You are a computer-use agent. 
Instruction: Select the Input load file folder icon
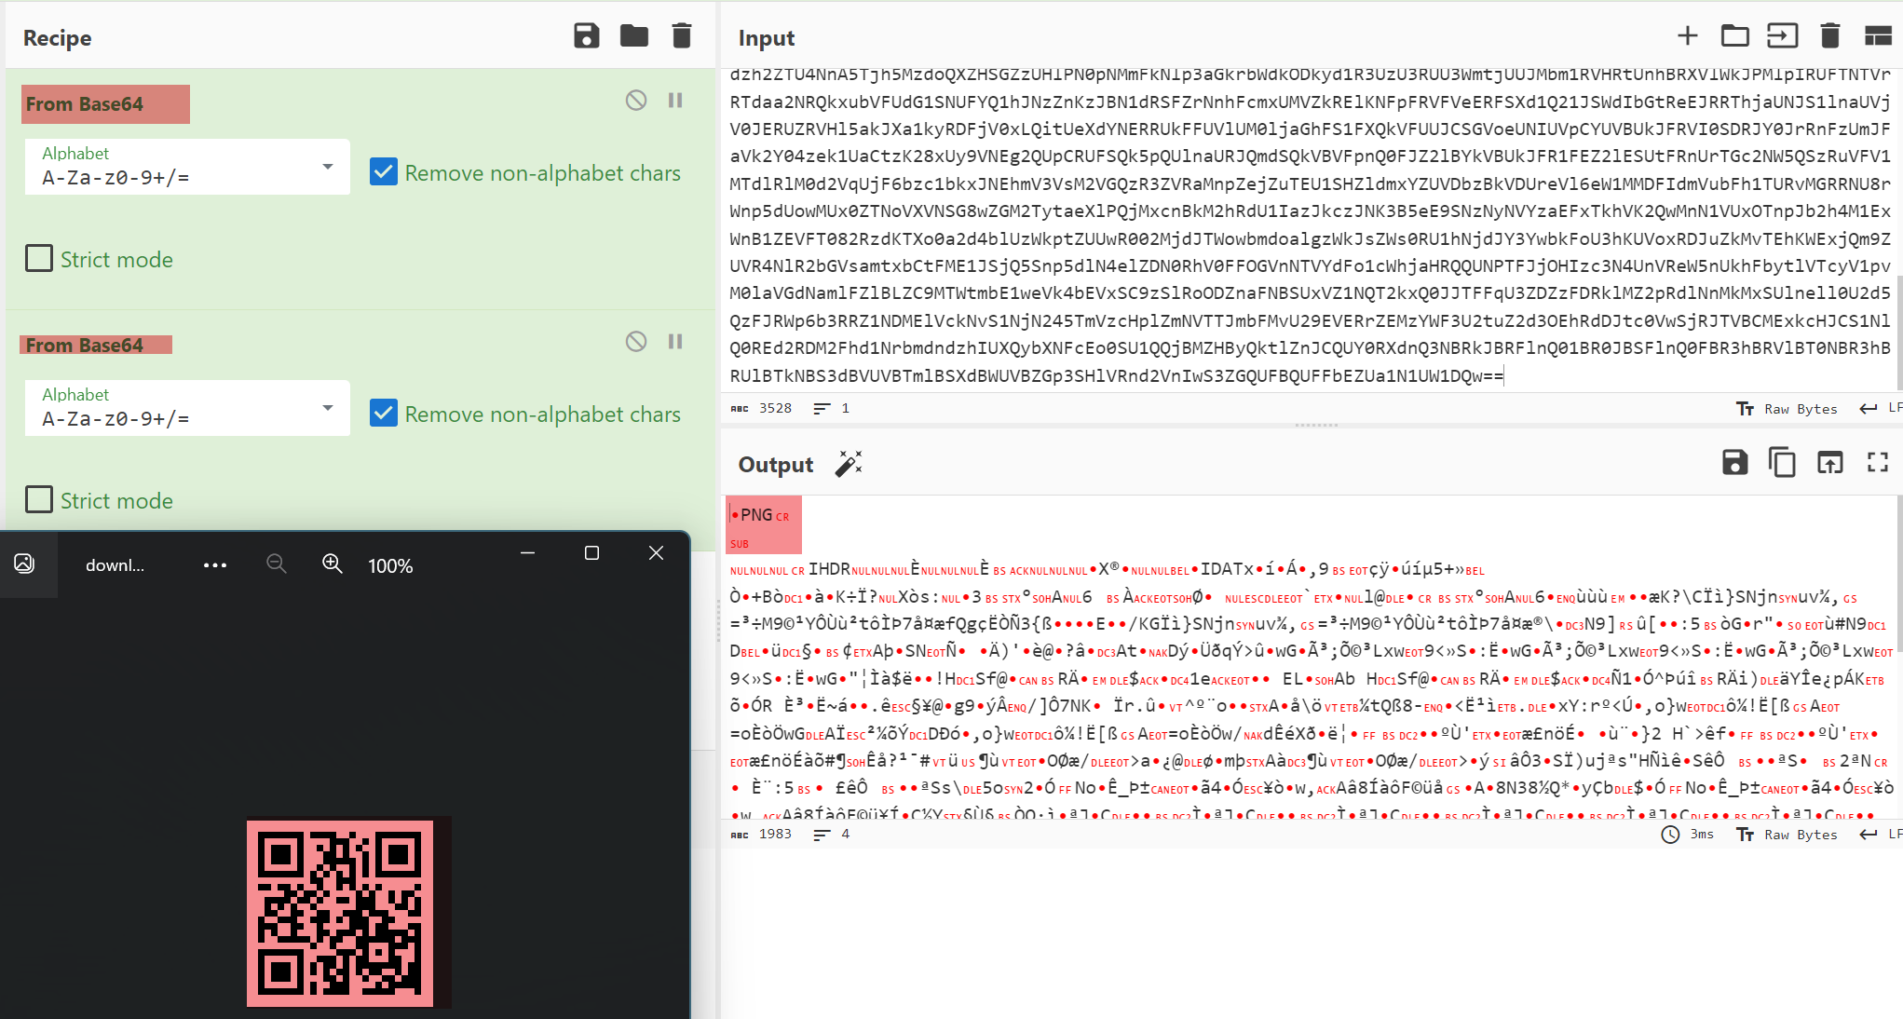pos(1734,36)
